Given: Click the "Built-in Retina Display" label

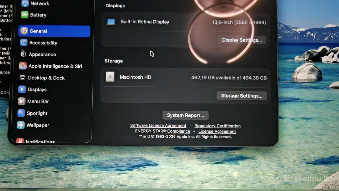Looking at the screenshot, I should [145, 22].
